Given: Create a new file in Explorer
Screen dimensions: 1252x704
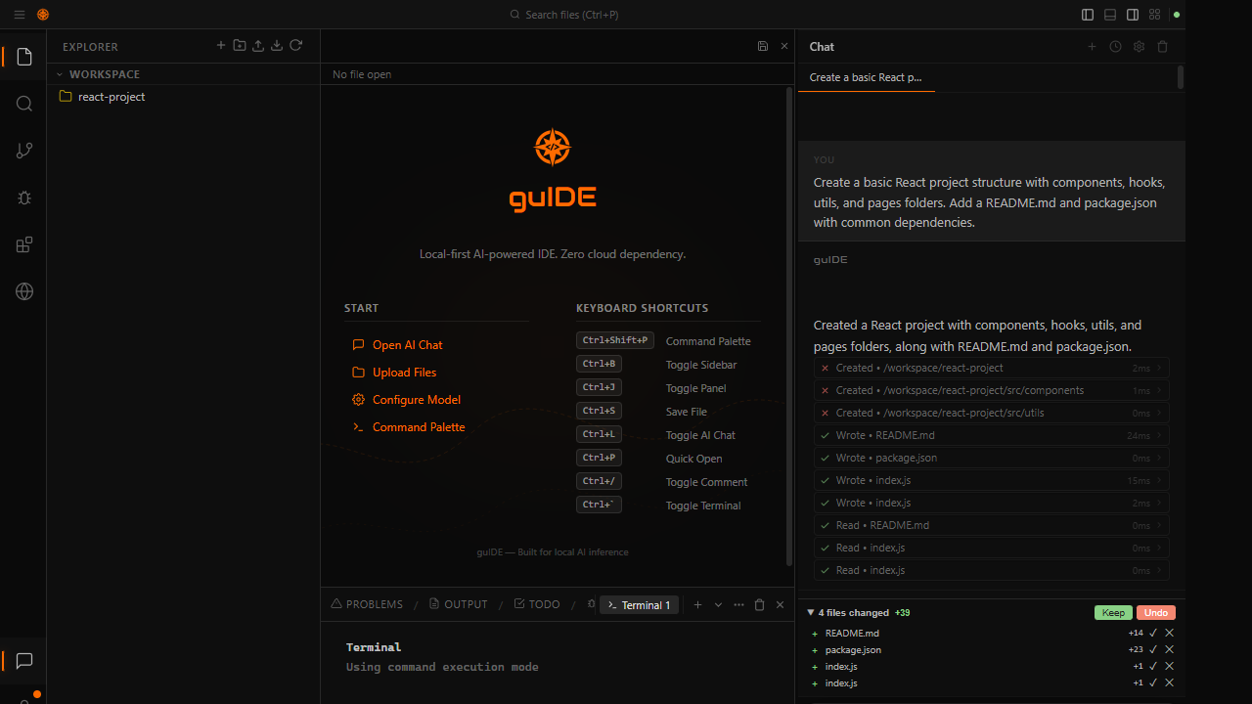Looking at the screenshot, I should [x=221, y=46].
